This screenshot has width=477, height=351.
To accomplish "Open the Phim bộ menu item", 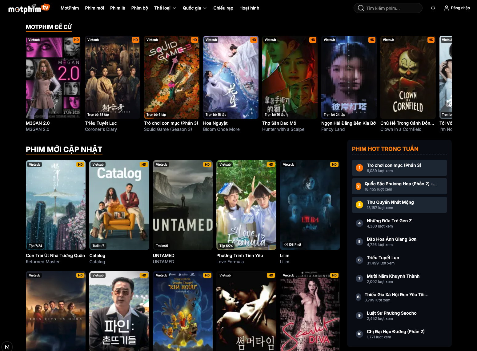I will 139,8.
